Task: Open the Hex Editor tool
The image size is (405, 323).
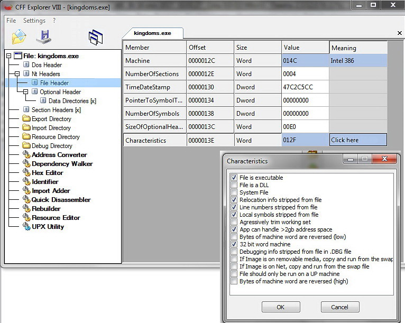Action: tap(47, 173)
